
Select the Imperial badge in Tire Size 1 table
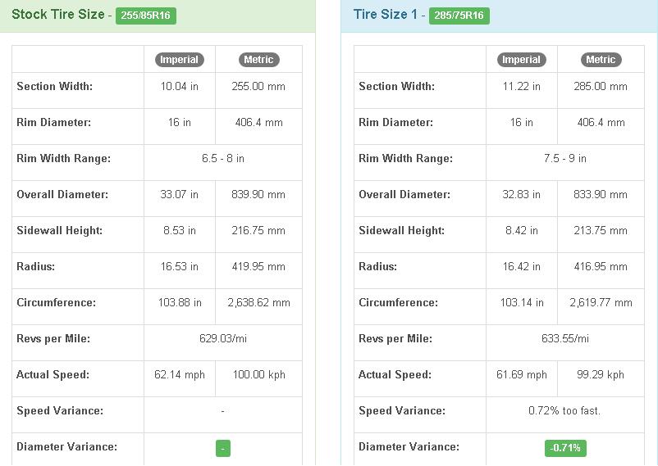coord(521,60)
